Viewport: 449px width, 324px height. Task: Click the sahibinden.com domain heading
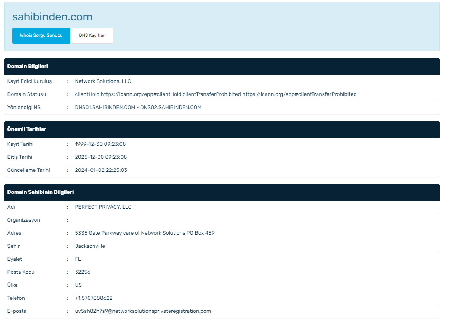coord(52,17)
